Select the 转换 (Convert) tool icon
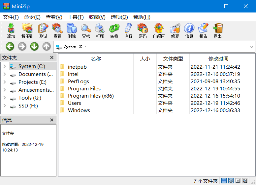Image resolution: width=256 pixels, height=185 pixels. point(114,31)
